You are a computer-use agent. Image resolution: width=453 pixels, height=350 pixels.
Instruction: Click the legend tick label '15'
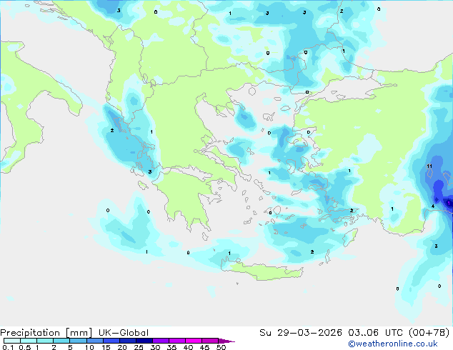point(106,347)
